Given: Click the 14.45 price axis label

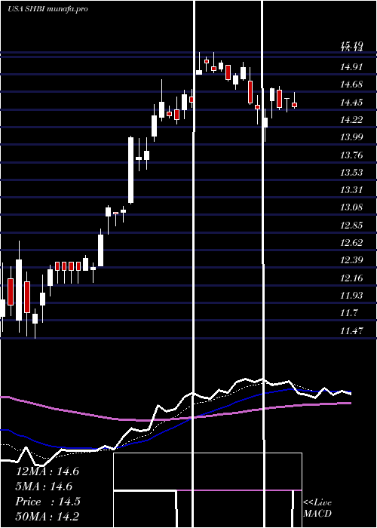Looking at the screenshot, I should (x=351, y=102).
